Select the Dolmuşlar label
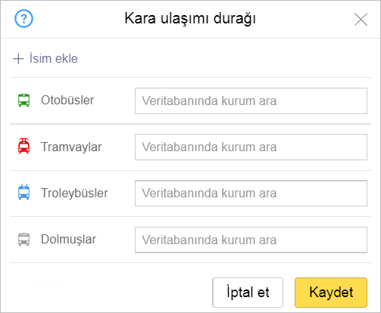This screenshot has height=313, width=381. tap(68, 239)
